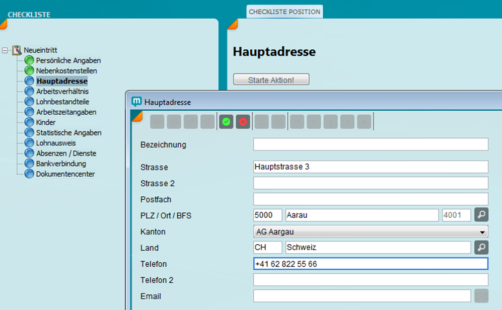Click the green checkmark save icon

click(x=226, y=122)
